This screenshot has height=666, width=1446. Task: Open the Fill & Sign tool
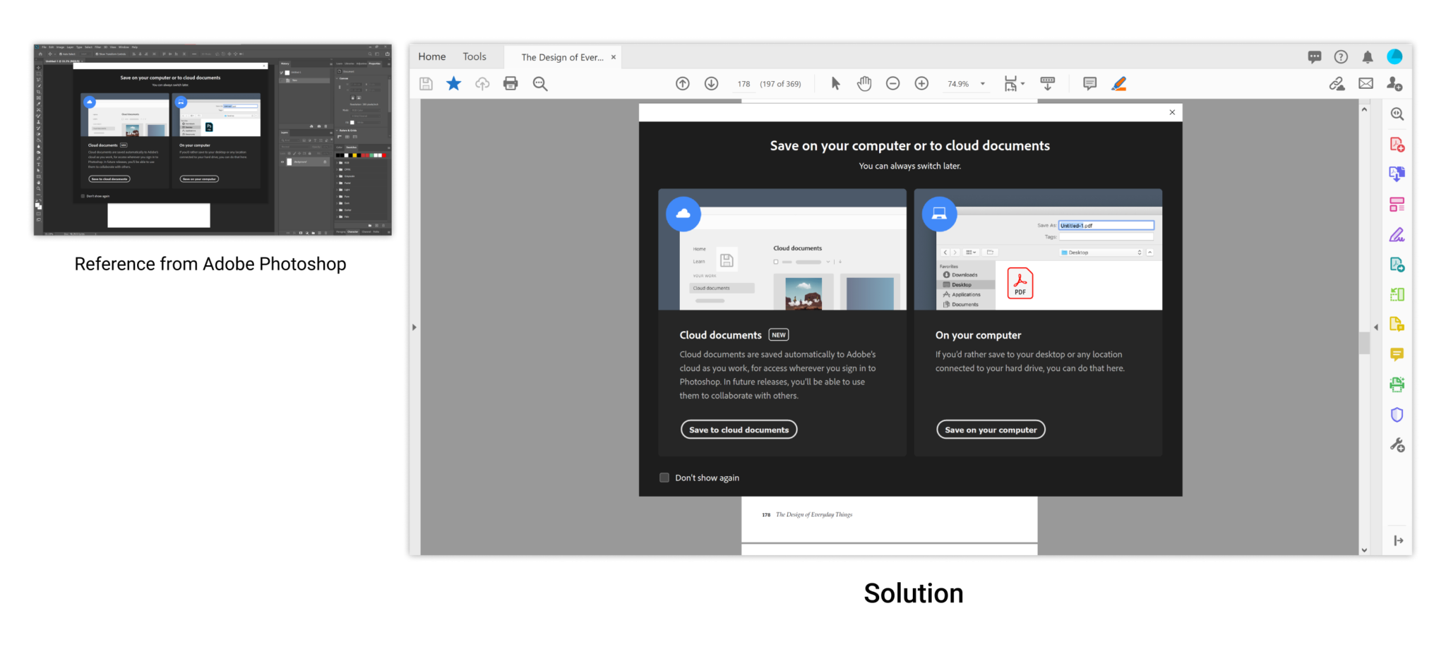click(x=1397, y=234)
